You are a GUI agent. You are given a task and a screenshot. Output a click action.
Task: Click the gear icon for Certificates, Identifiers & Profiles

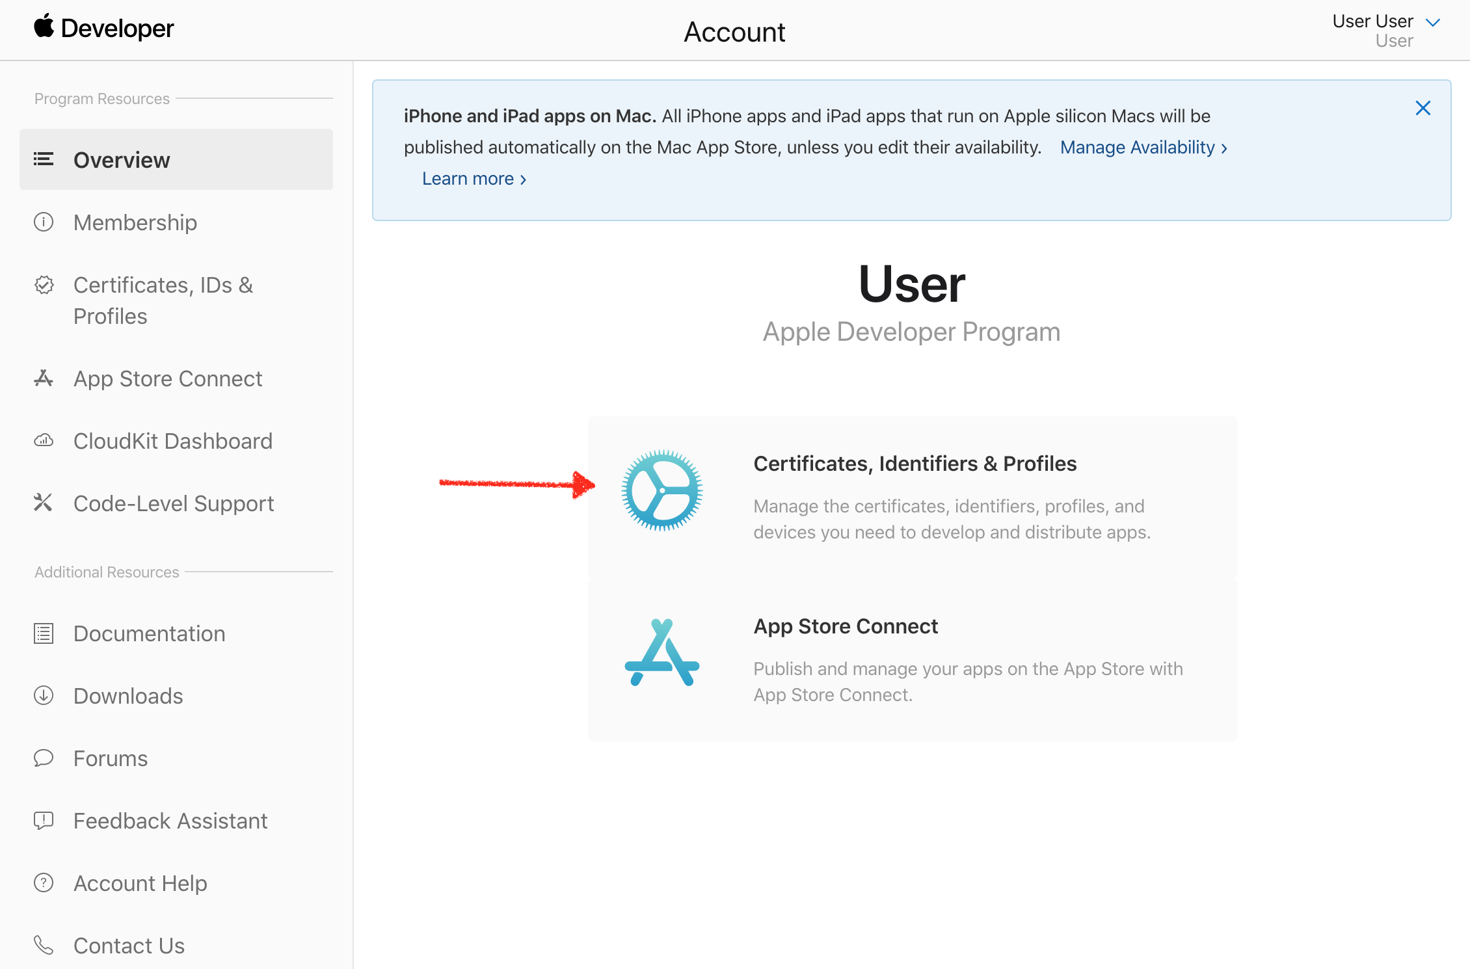tap(662, 490)
